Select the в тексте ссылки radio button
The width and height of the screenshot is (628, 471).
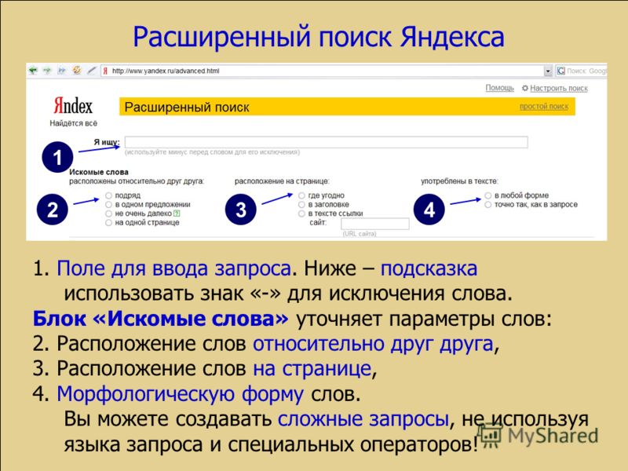pyautogui.click(x=301, y=214)
